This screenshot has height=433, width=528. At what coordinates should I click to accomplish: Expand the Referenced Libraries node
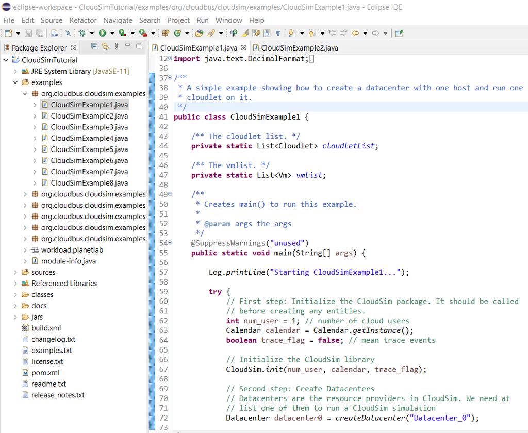15,284
